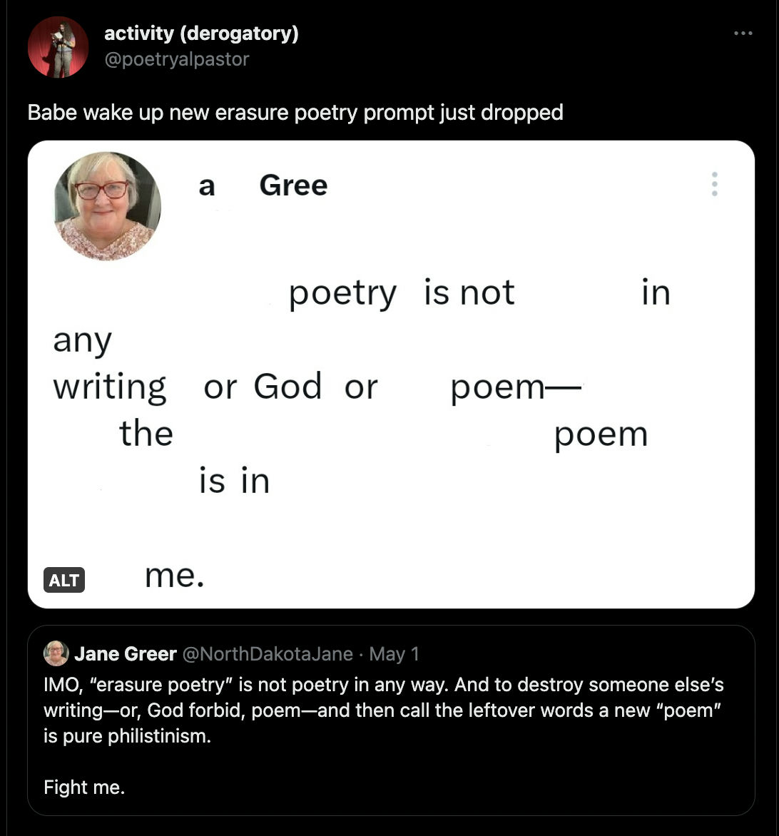Screen dimensions: 779x836
Task: Click Jane Greer's name in quoted tweet
Action: (x=126, y=653)
